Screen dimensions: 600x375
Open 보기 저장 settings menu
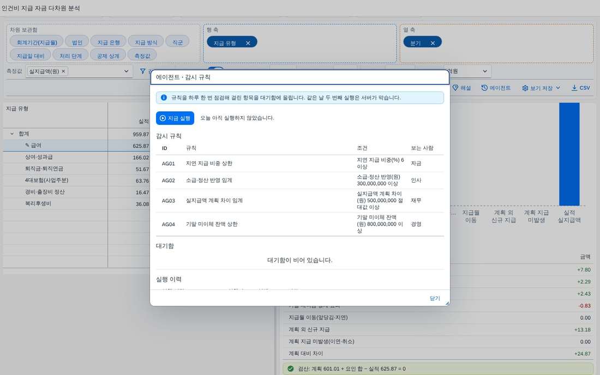pos(541,88)
